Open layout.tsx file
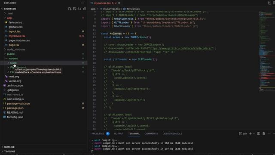This screenshot has width=275, height=155. [x=15, y=31]
